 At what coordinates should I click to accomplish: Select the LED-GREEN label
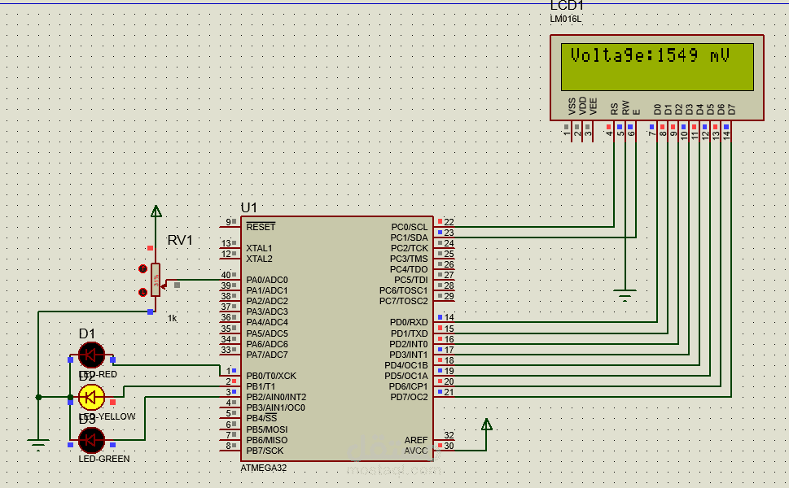(104, 459)
